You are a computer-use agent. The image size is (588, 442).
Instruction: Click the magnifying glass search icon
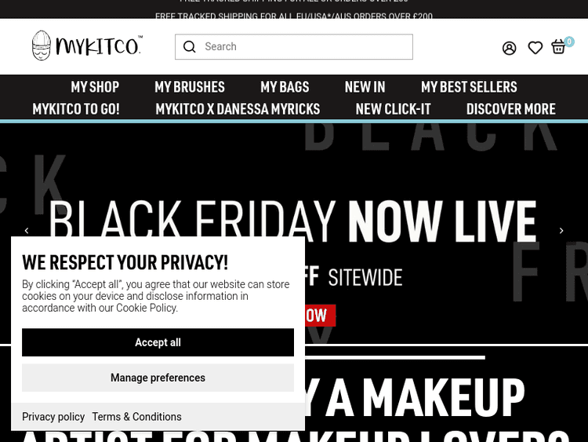click(190, 46)
